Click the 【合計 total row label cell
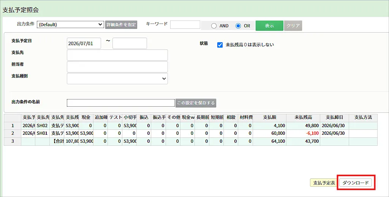Viewport: 389px width, 197px height. click(57, 141)
